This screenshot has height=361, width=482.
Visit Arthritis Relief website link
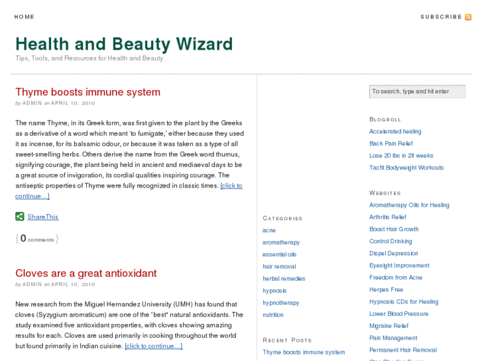(388, 217)
